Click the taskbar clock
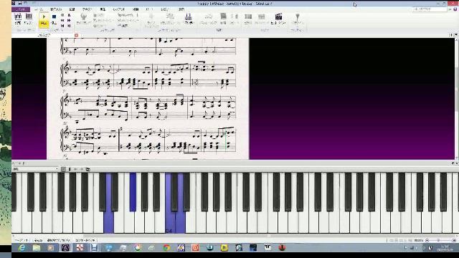 [x=445, y=248]
